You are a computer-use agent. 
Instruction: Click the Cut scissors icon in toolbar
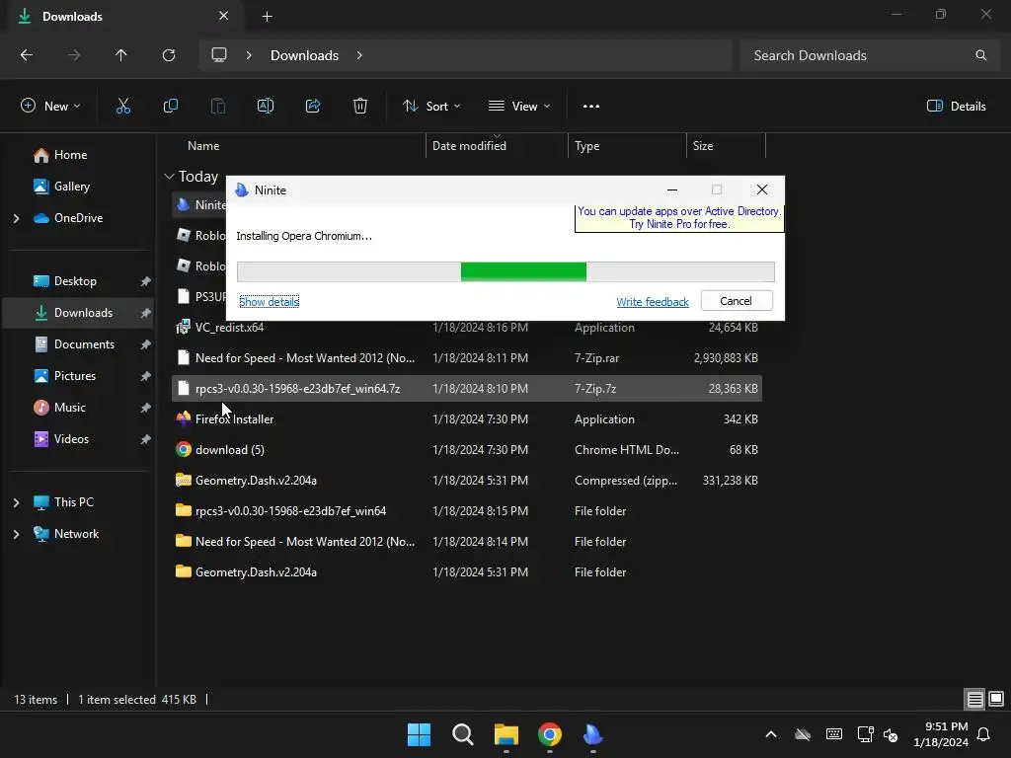click(x=123, y=107)
